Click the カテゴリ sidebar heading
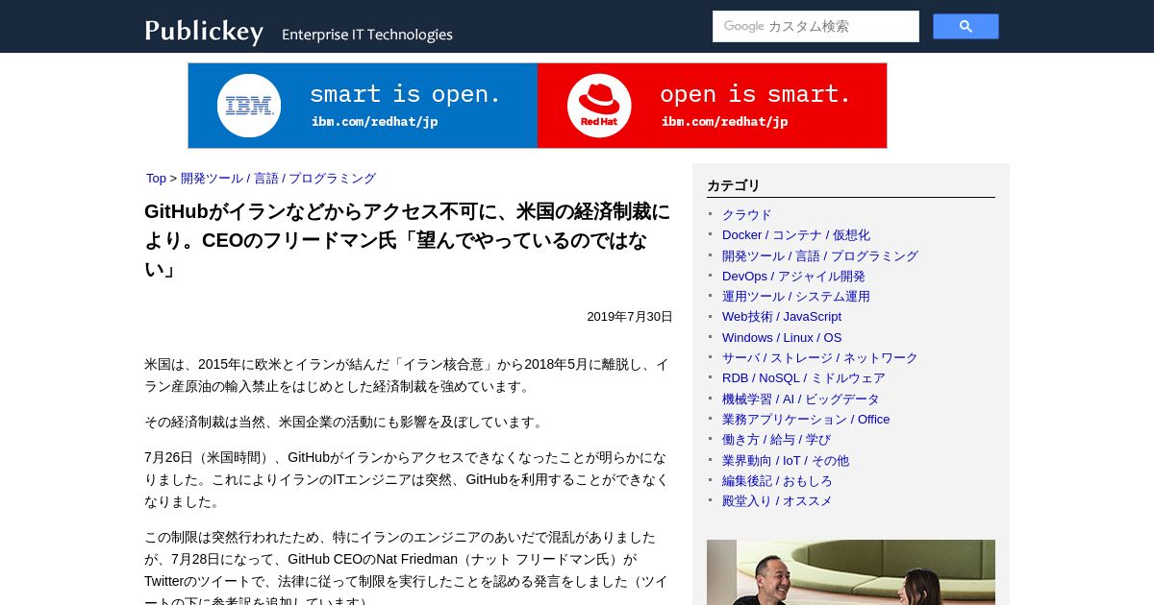The width and height of the screenshot is (1154, 605). (734, 186)
